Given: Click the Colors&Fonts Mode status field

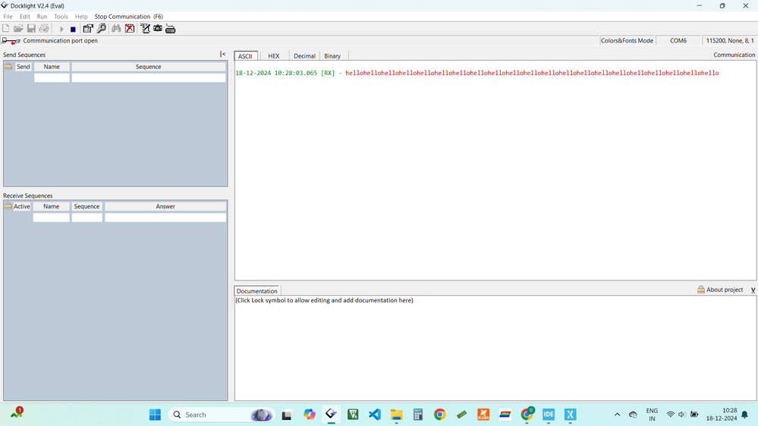Looking at the screenshot, I should pos(627,41).
